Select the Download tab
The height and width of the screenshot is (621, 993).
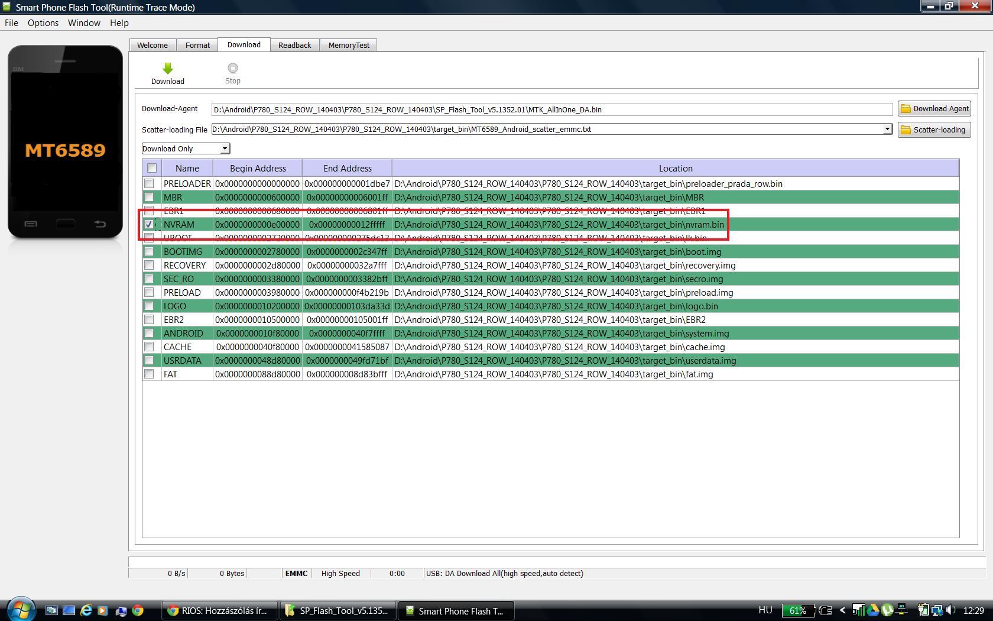(244, 44)
